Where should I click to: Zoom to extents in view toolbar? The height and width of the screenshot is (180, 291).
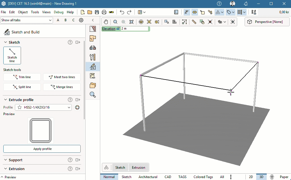coord(131,22)
